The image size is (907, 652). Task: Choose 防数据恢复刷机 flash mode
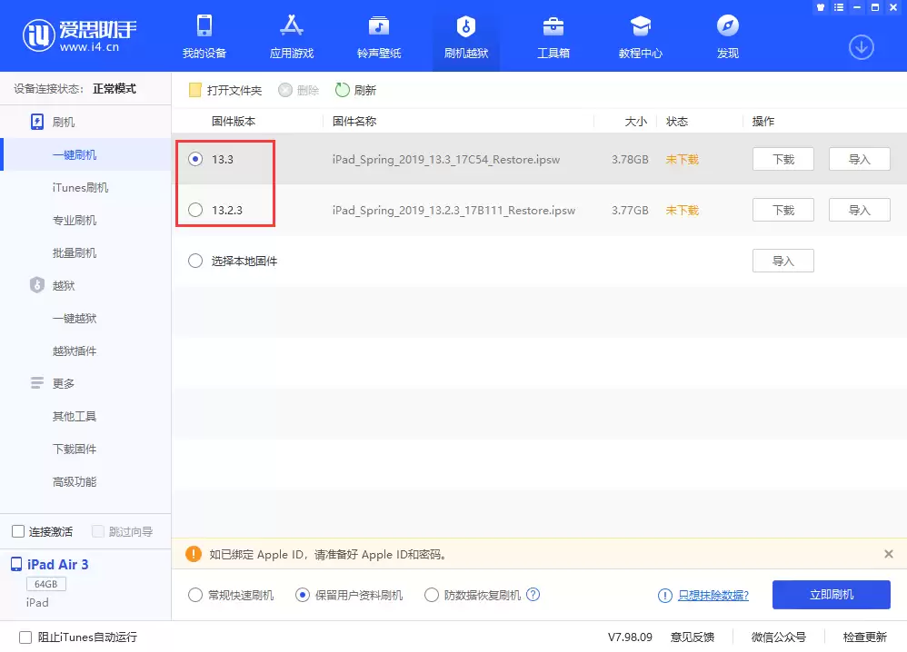(x=432, y=595)
